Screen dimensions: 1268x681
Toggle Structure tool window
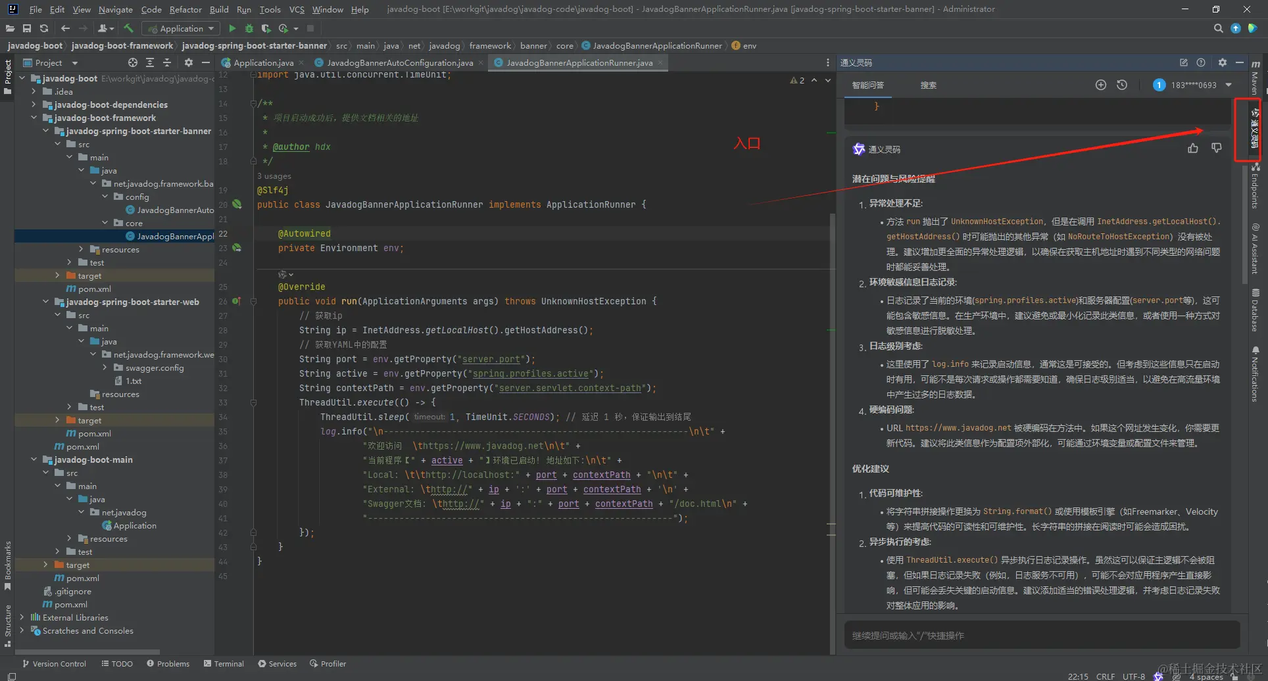7,626
